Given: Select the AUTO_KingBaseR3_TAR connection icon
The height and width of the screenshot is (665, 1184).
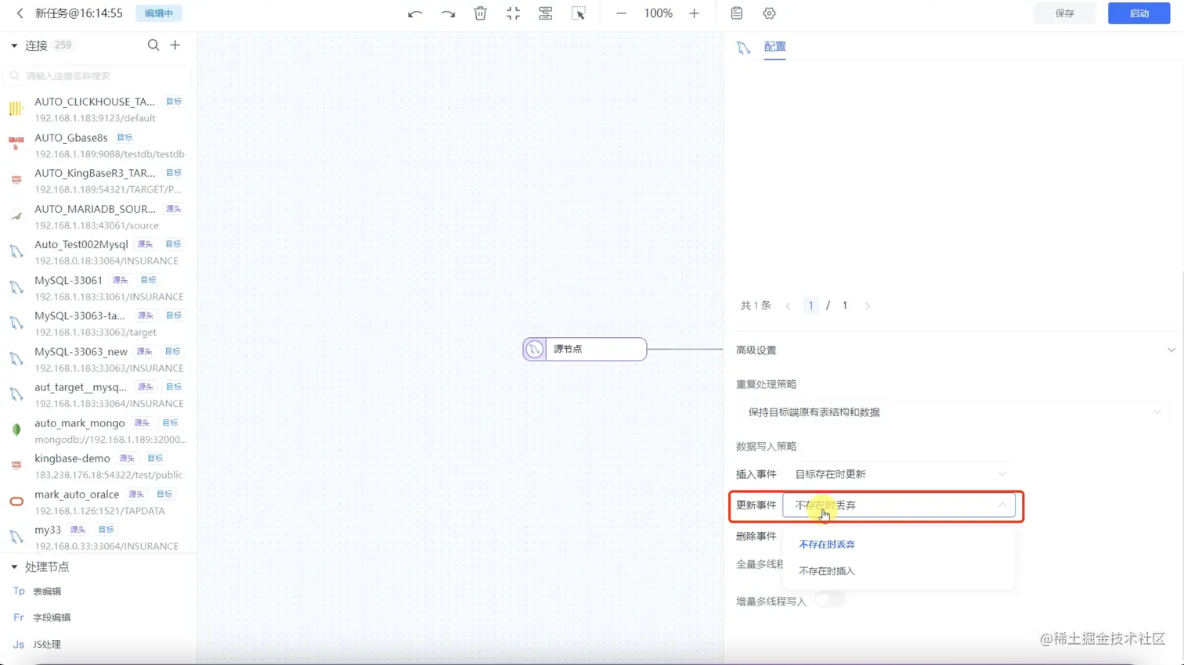Looking at the screenshot, I should [16, 180].
